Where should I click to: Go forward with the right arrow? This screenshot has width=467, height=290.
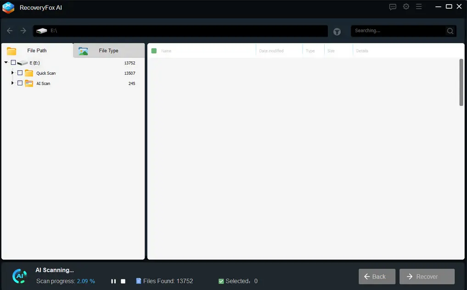click(23, 31)
